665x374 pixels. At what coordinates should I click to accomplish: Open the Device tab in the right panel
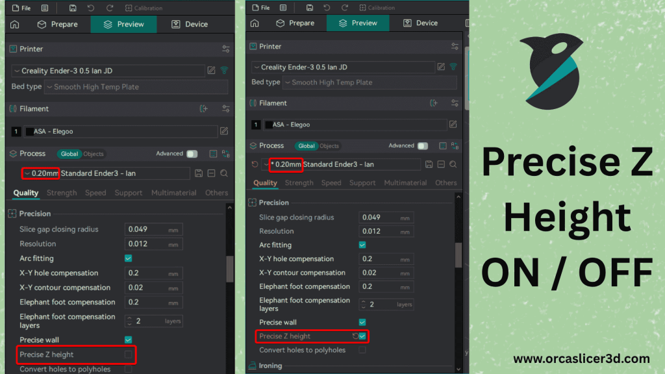point(421,23)
